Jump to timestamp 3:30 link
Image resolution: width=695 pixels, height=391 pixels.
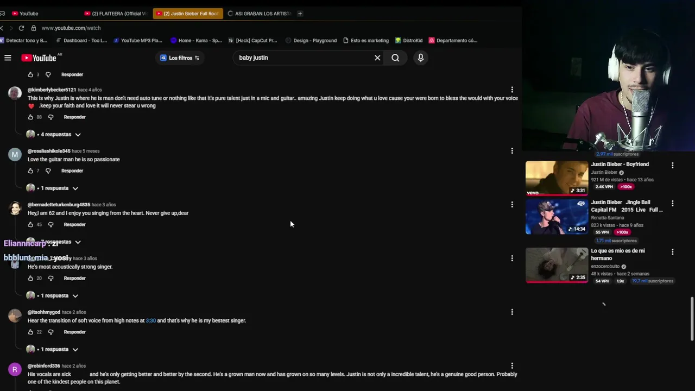151,320
